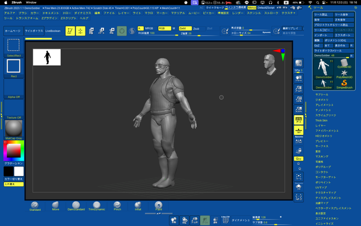Click the インポート button
The height and width of the screenshot is (226, 361).
[324, 36]
